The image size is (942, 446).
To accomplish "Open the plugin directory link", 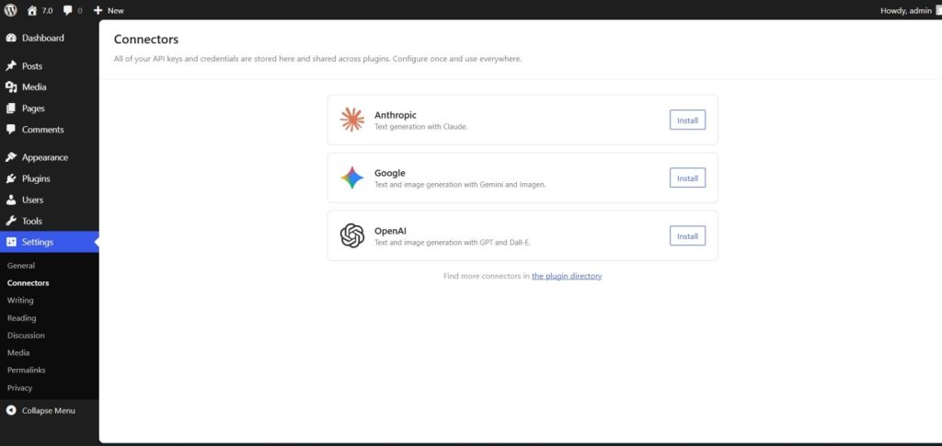I will (x=567, y=276).
